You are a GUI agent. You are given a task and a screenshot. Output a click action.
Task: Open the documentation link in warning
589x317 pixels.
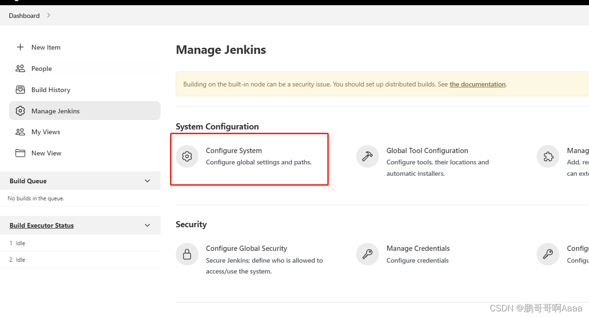[x=478, y=84]
